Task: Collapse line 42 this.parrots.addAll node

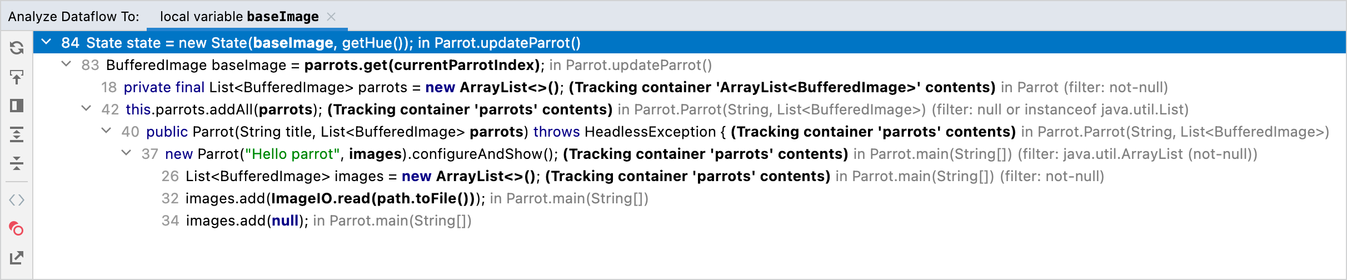Action: pos(86,109)
